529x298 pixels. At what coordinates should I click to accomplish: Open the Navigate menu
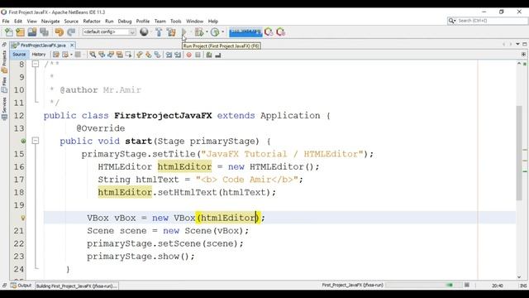pyautogui.click(x=50, y=21)
